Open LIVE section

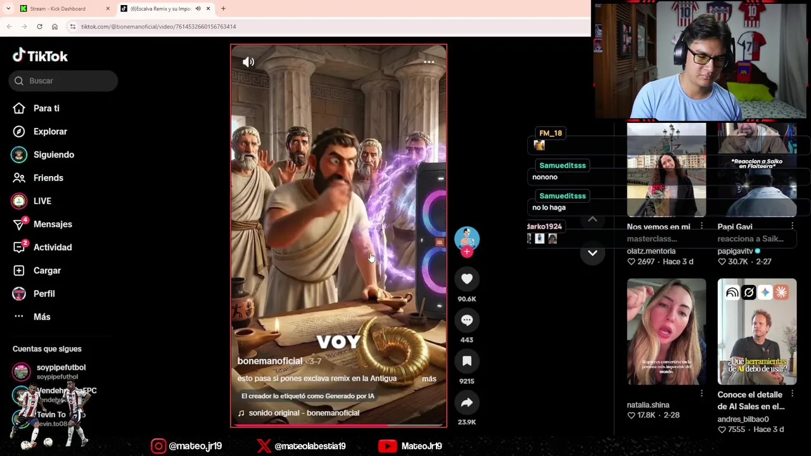pyautogui.click(x=42, y=201)
